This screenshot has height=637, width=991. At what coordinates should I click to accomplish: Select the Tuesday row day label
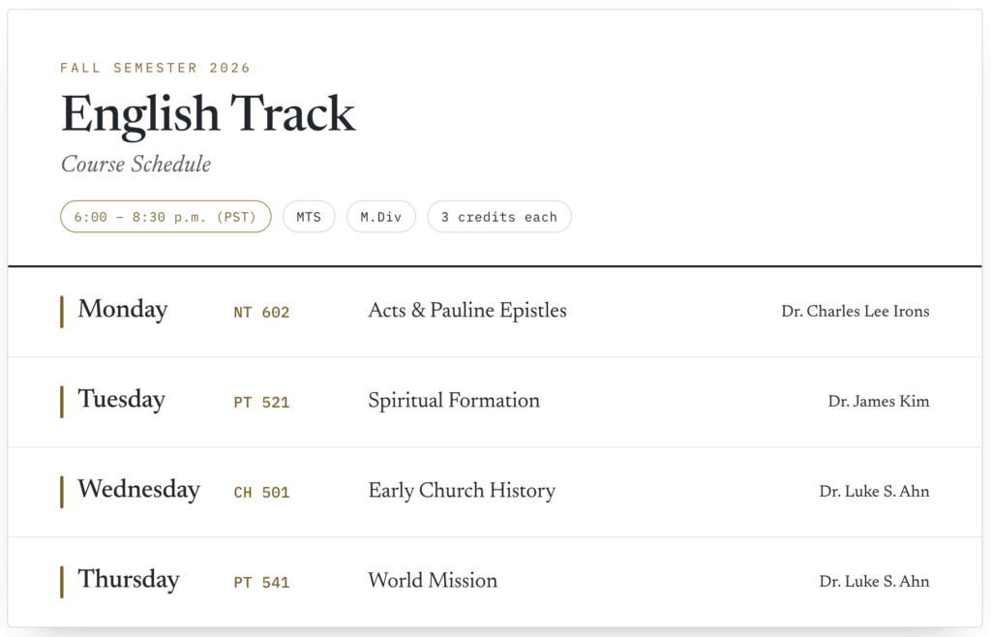[121, 400]
